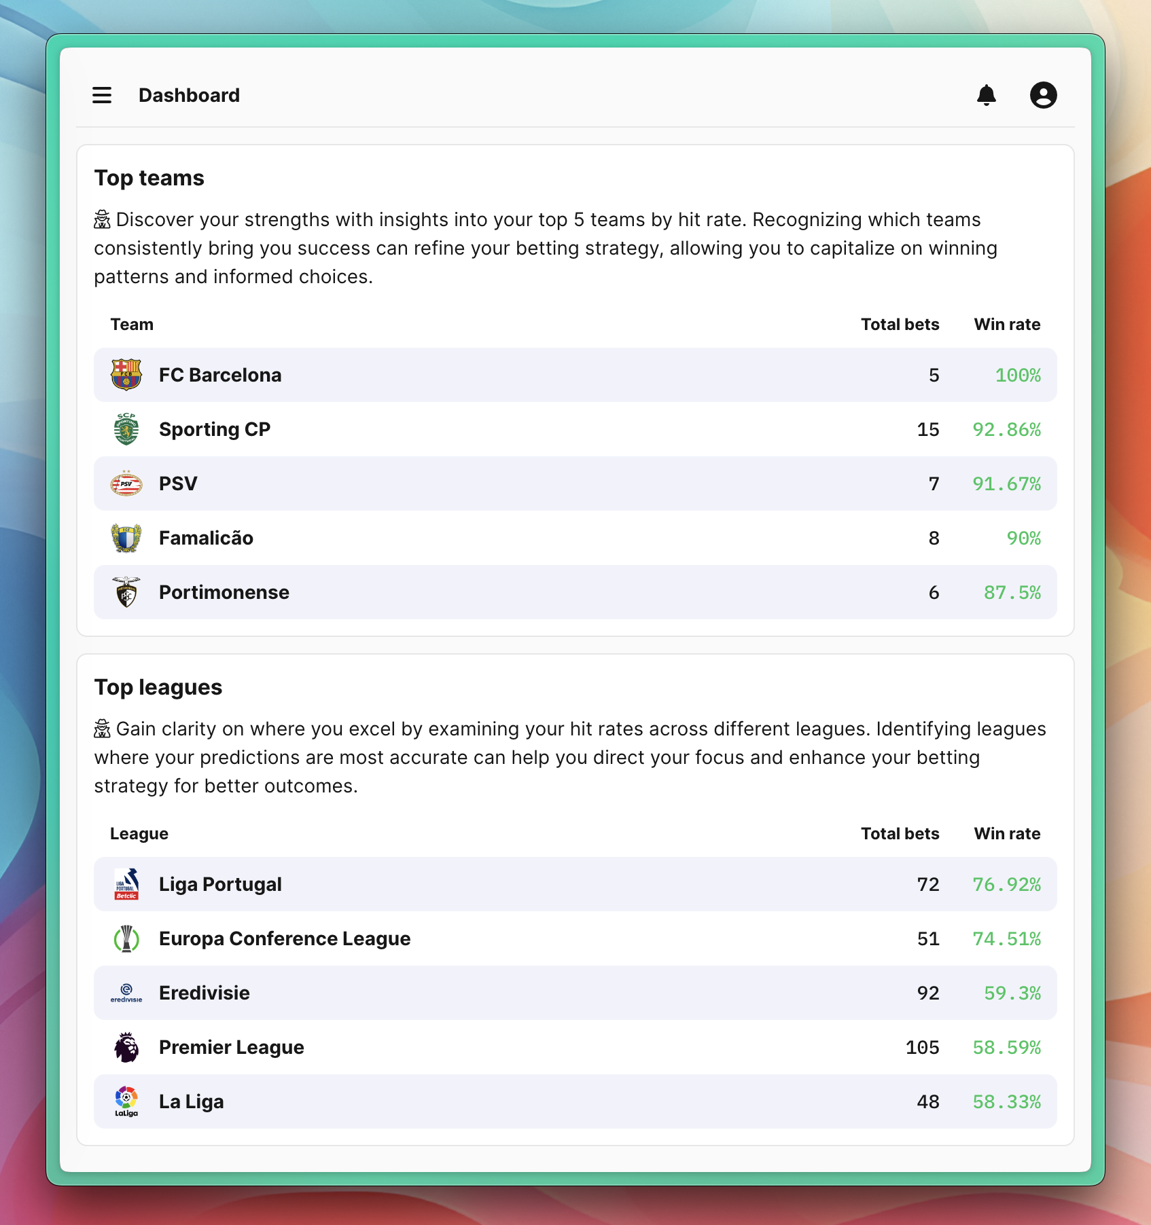Open notifications via the bell icon
The image size is (1151, 1225).
[x=986, y=95]
